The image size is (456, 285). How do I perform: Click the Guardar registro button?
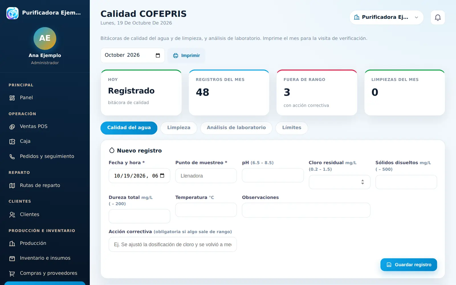pyautogui.click(x=409, y=265)
